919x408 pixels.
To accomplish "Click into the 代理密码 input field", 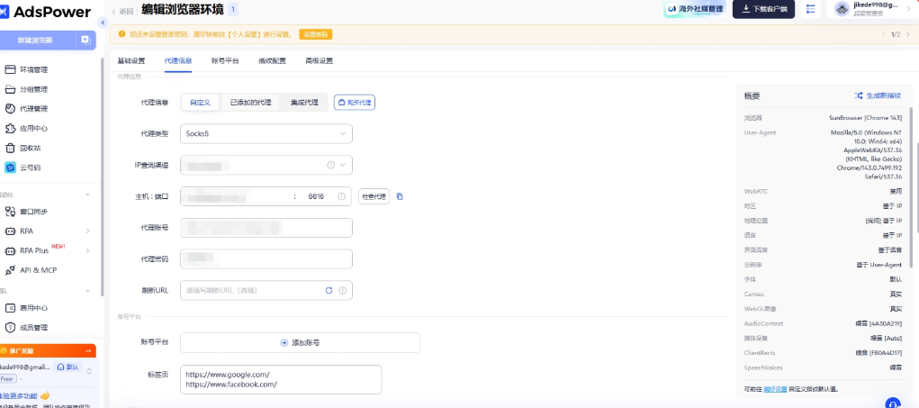I will tap(266, 259).
